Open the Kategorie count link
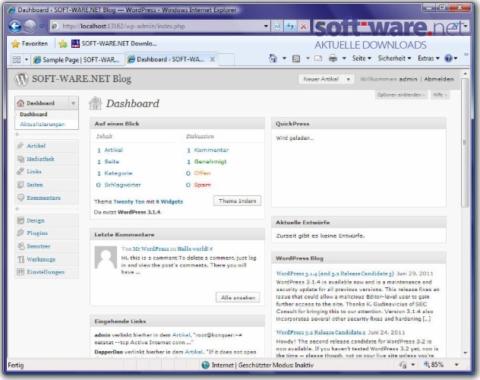 click(118, 173)
